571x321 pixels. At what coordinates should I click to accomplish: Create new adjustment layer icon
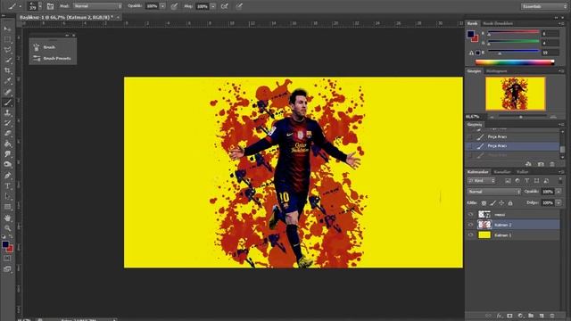click(520, 316)
